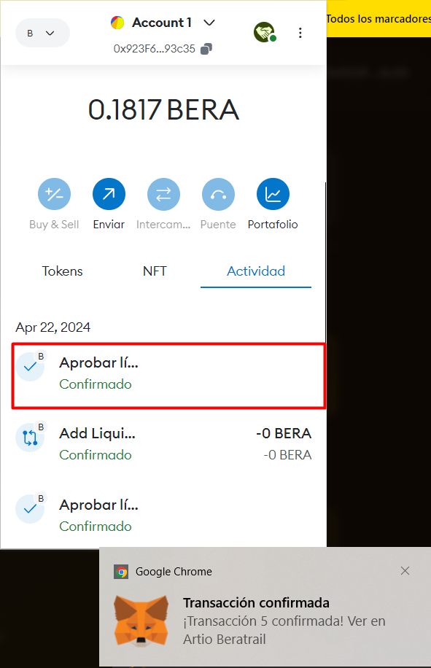Open the highlighted Aprobar lí... transaction
This screenshot has width=431, height=668.
168,376
